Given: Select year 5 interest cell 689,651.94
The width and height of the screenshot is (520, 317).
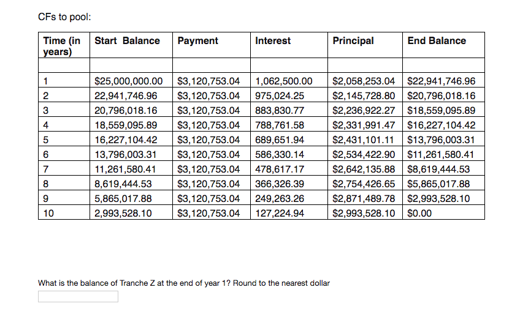Looking at the screenshot, I should (x=280, y=140).
